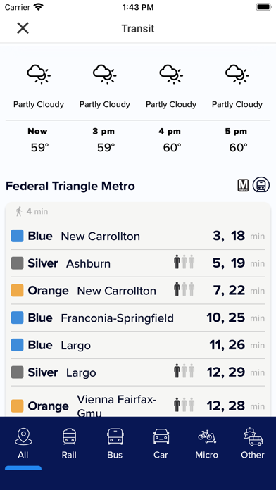Viewport: 276px width, 490px height.
Task: Open the Other transport tab
Action: click(253, 444)
